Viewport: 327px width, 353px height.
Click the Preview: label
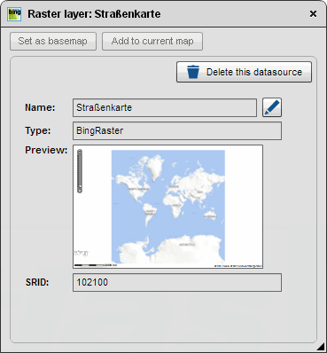(46, 150)
